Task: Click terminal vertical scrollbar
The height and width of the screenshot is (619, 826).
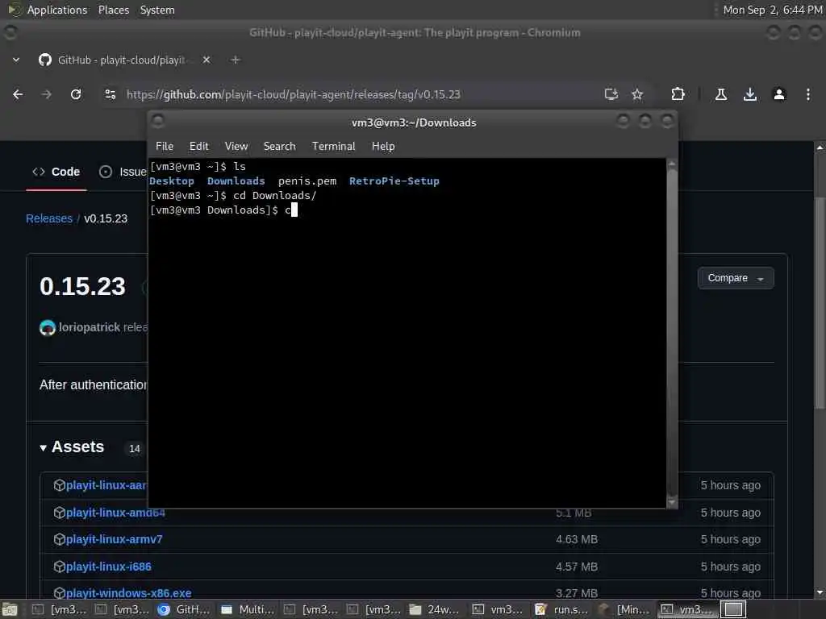Action: [672, 333]
